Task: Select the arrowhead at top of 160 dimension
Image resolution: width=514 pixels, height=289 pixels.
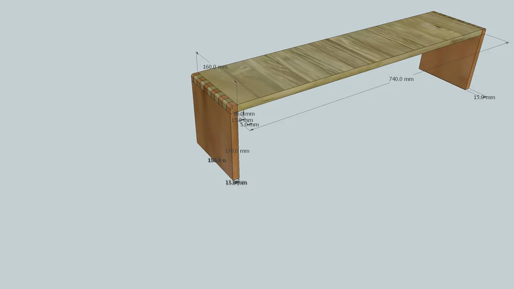Action: (197, 53)
